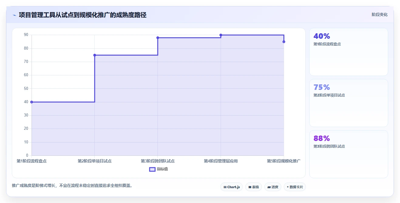Click the 阶段变化 label in header
This screenshot has height=203, width=400.
point(379,15)
